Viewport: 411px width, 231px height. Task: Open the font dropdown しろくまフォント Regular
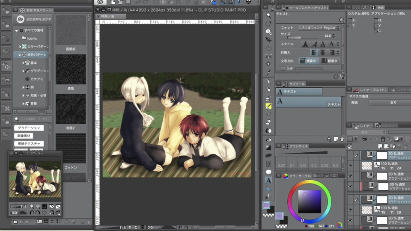(319, 28)
